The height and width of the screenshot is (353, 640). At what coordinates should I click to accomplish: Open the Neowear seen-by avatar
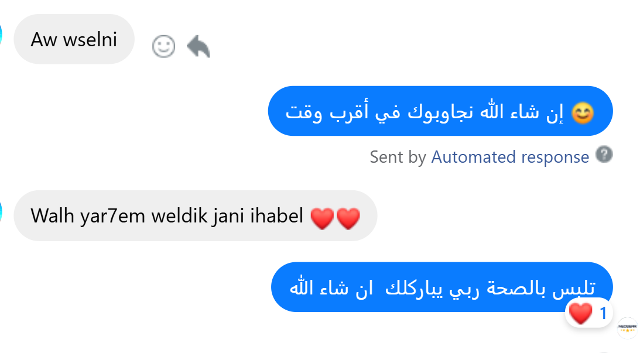point(627,328)
